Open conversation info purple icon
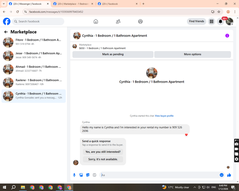Screen dimensions: 239x191 (x=227, y=36)
